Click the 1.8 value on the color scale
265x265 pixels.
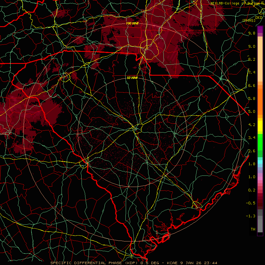click(252, 164)
